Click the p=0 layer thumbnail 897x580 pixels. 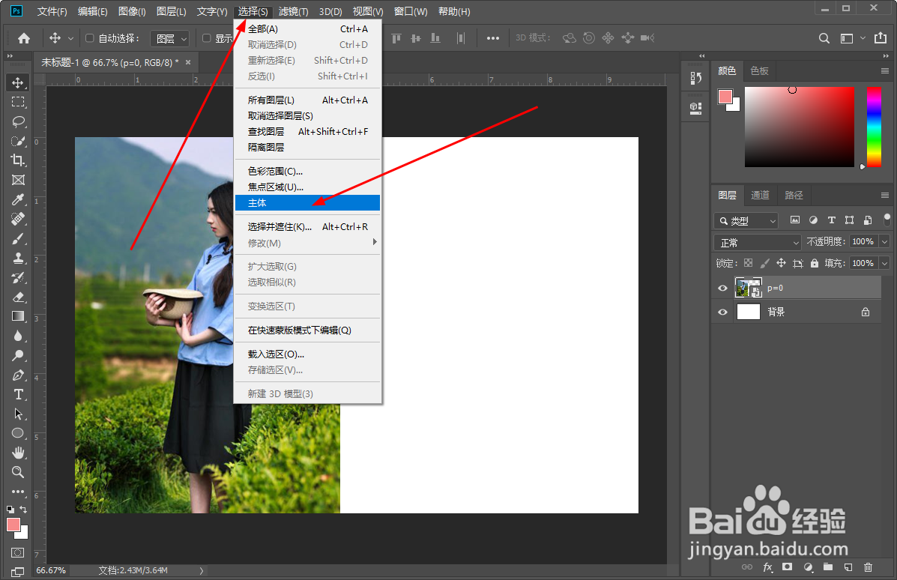pyautogui.click(x=749, y=287)
